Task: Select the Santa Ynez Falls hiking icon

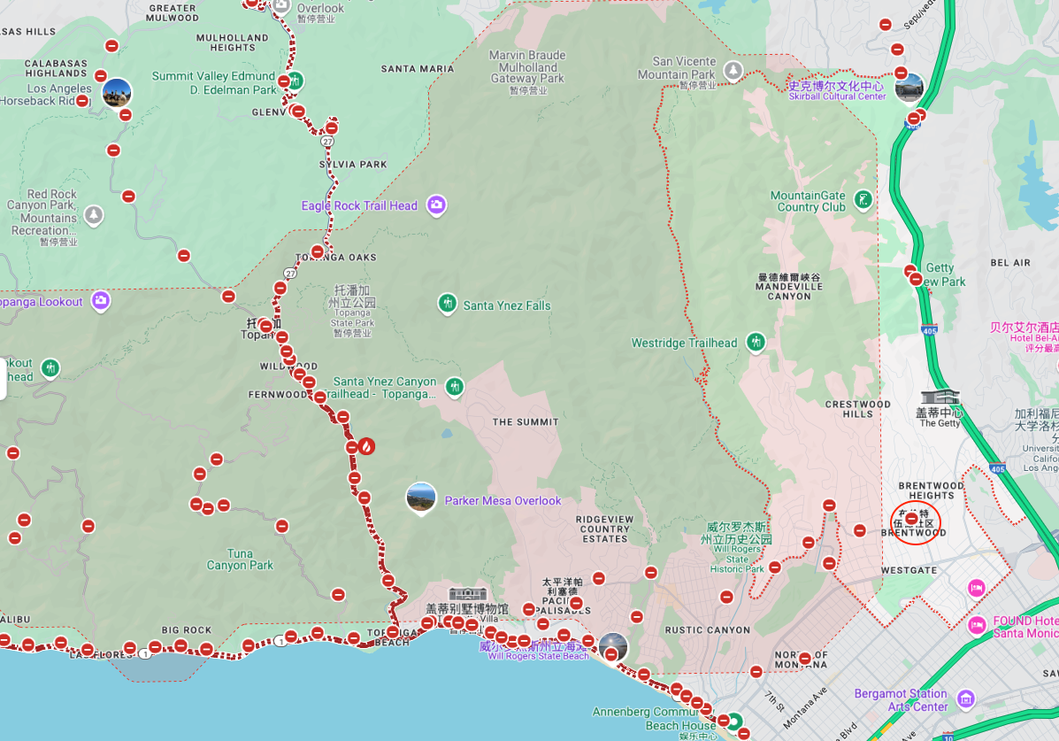Action: pos(447,305)
